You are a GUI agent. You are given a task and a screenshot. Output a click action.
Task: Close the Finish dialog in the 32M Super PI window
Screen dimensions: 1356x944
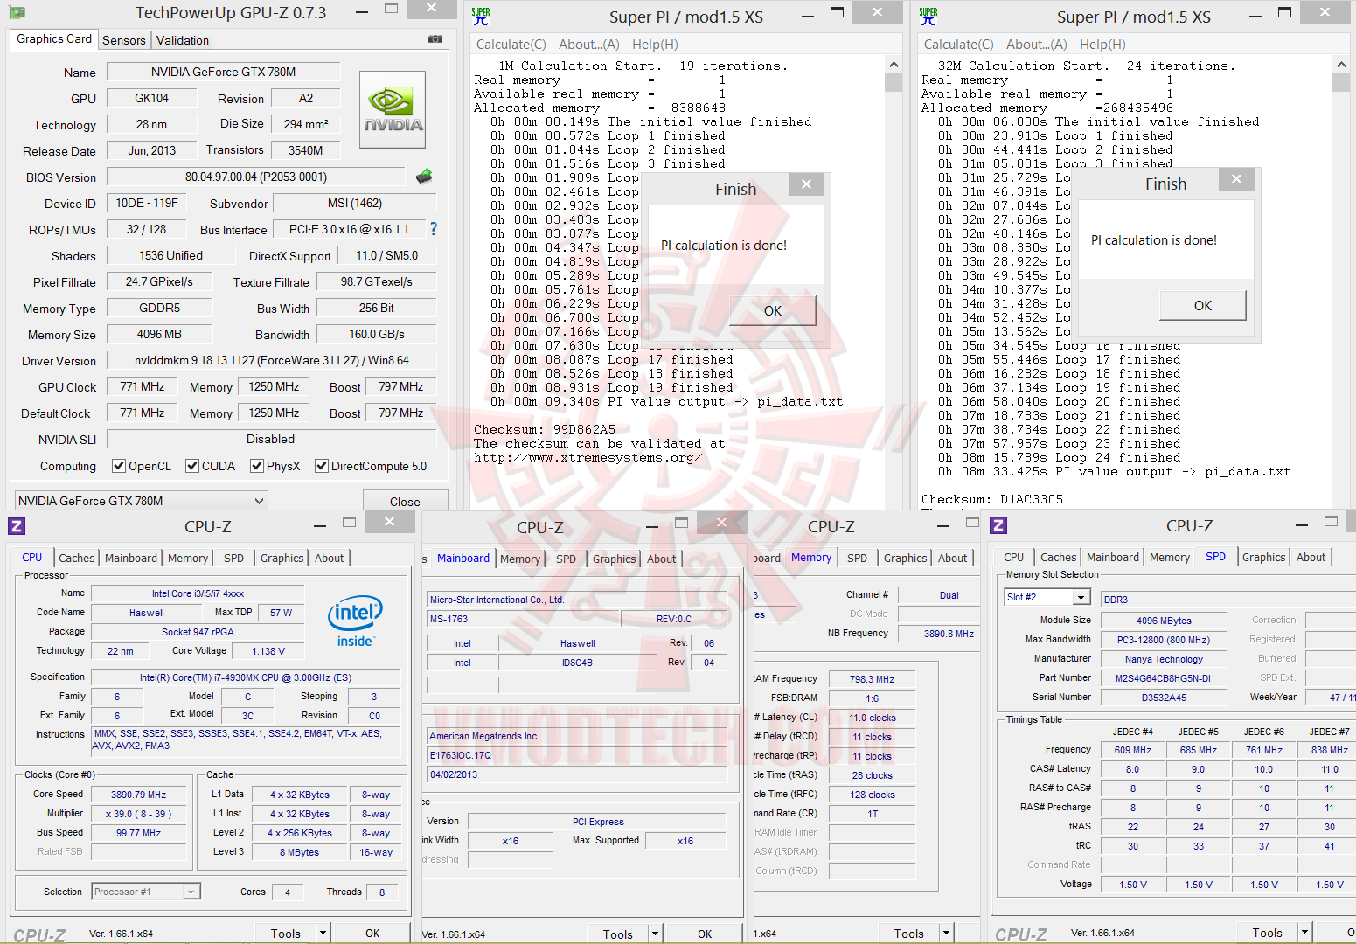[x=1236, y=179]
